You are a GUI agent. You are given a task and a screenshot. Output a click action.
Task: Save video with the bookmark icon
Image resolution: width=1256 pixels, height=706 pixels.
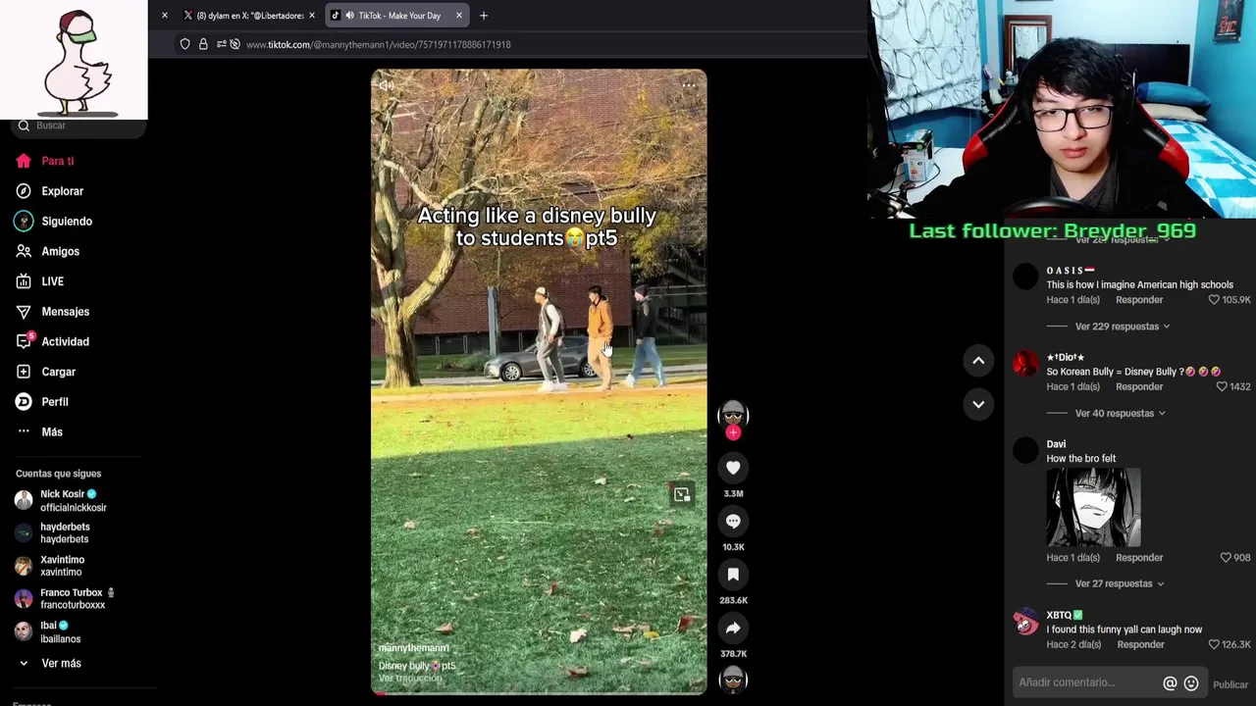[733, 574]
